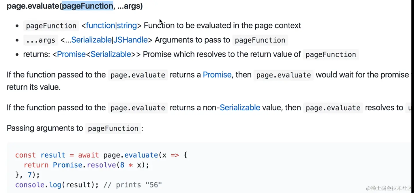Follow the Serializable link in the ...args bullet
The height and width of the screenshot is (193, 414).
(91, 40)
